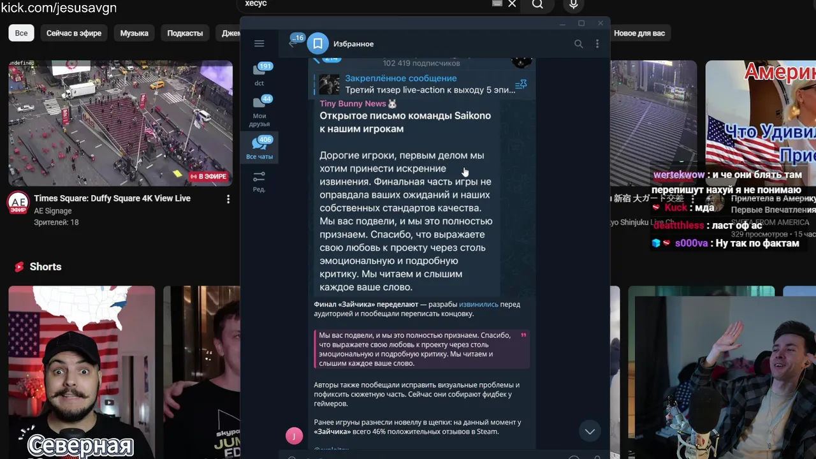Click the Shorts section icon
The height and width of the screenshot is (459, 816).
[x=19, y=267]
